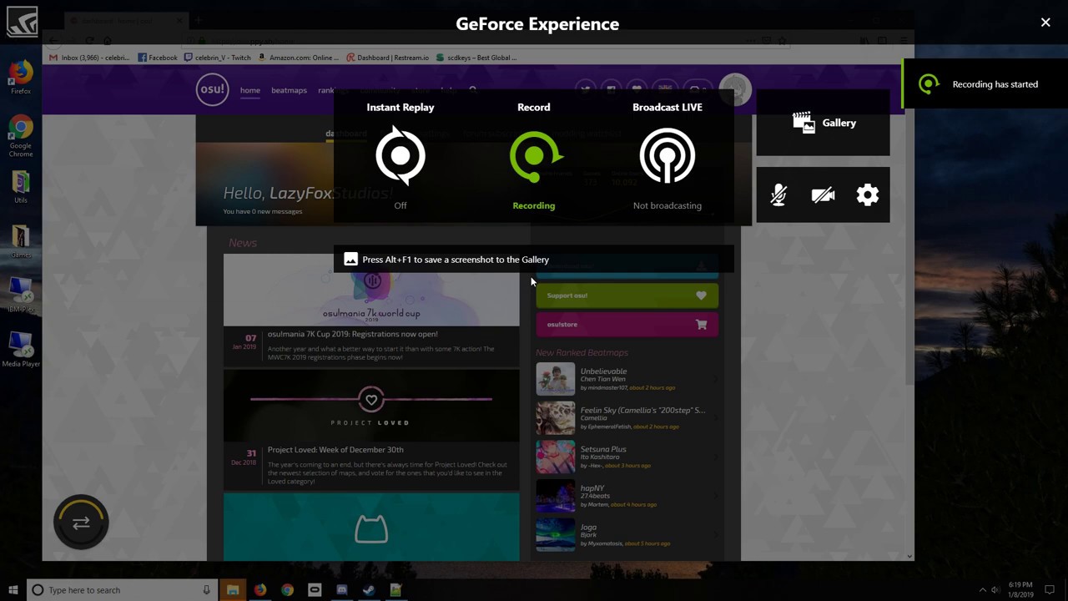The height and width of the screenshot is (601, 1068).
Task: Click the osu! logo on the website
Action: tap(212, 90)
